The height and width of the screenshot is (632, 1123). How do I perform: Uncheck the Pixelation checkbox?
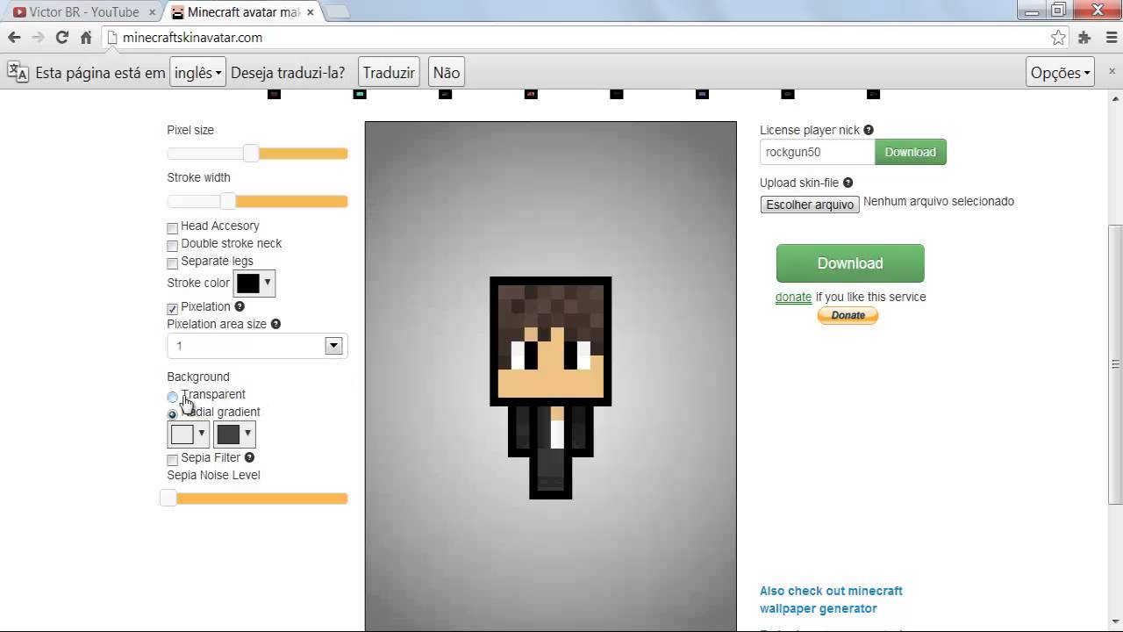(173, 308)
